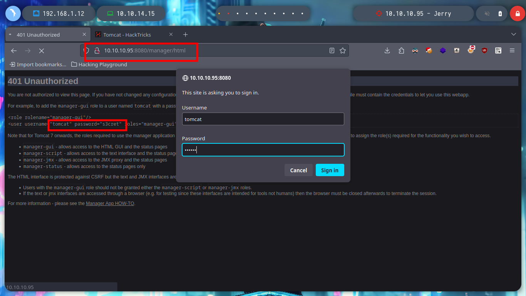Viewport: 526px width, 296px height.
Task: Toggle reader view icon in address bar
Action: pyautogui.click(x=332, y=50)
